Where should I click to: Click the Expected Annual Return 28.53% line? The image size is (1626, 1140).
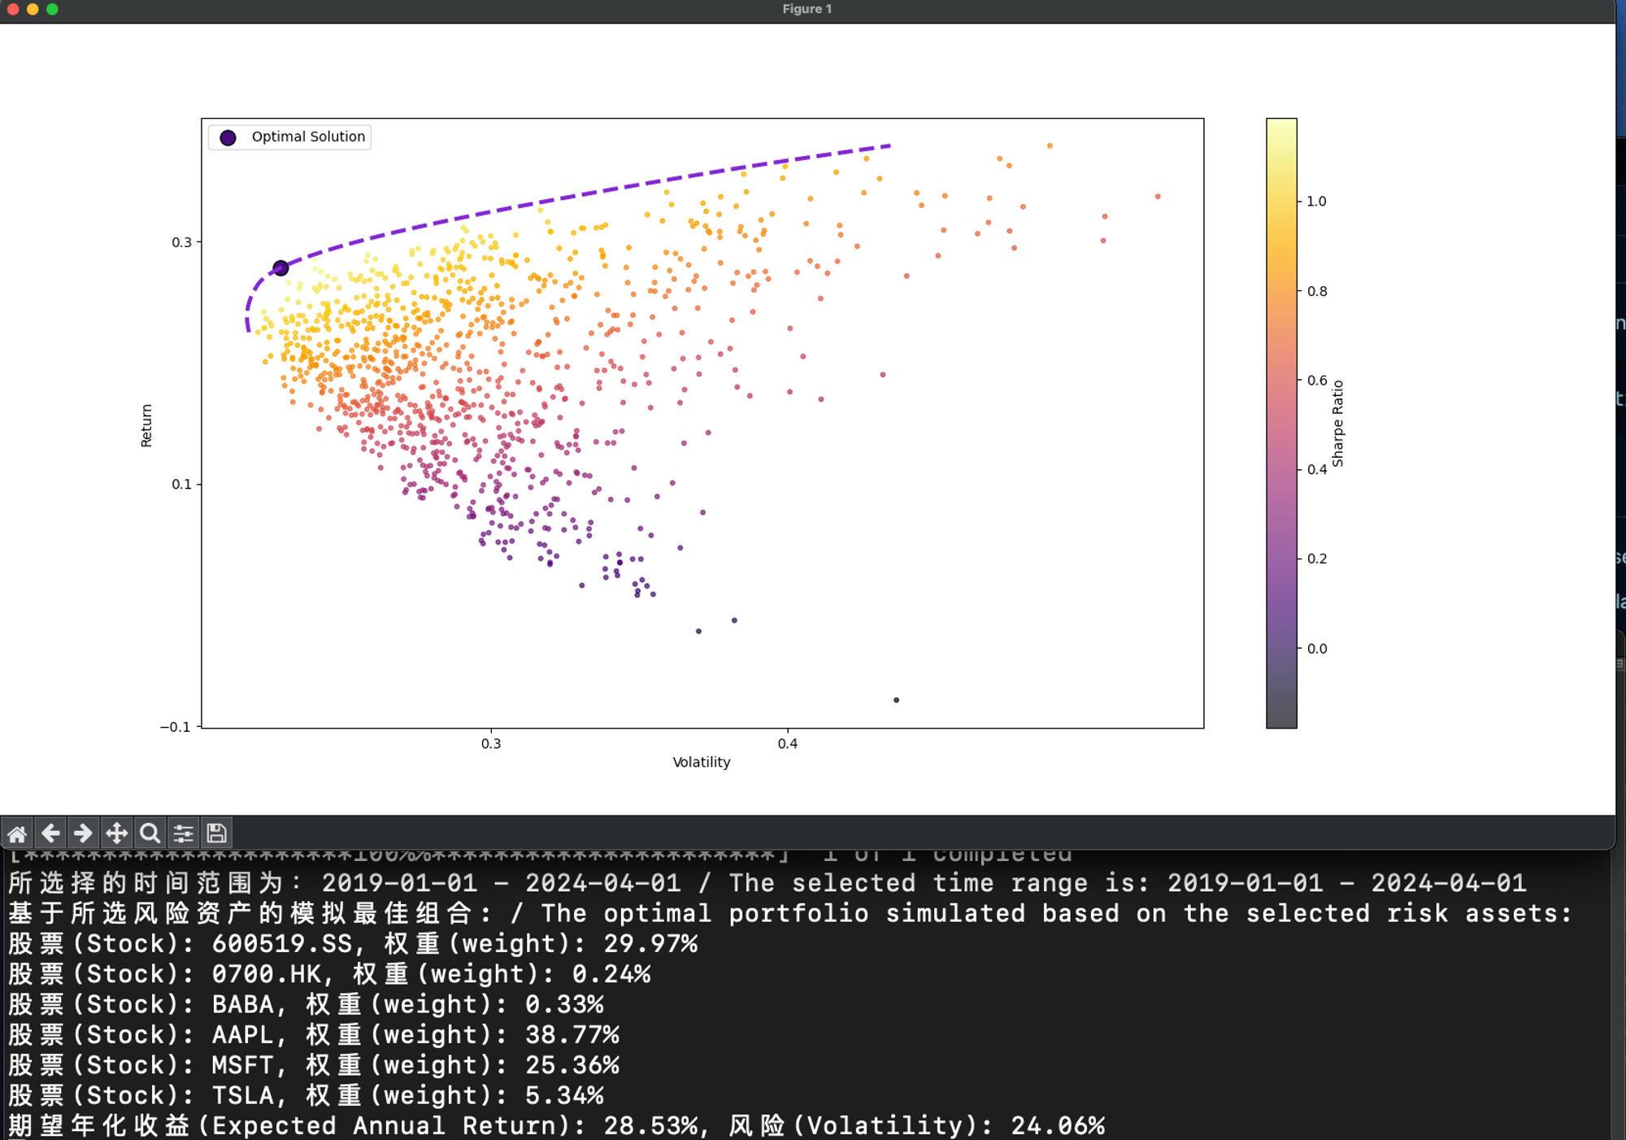tap(557, 1125)
